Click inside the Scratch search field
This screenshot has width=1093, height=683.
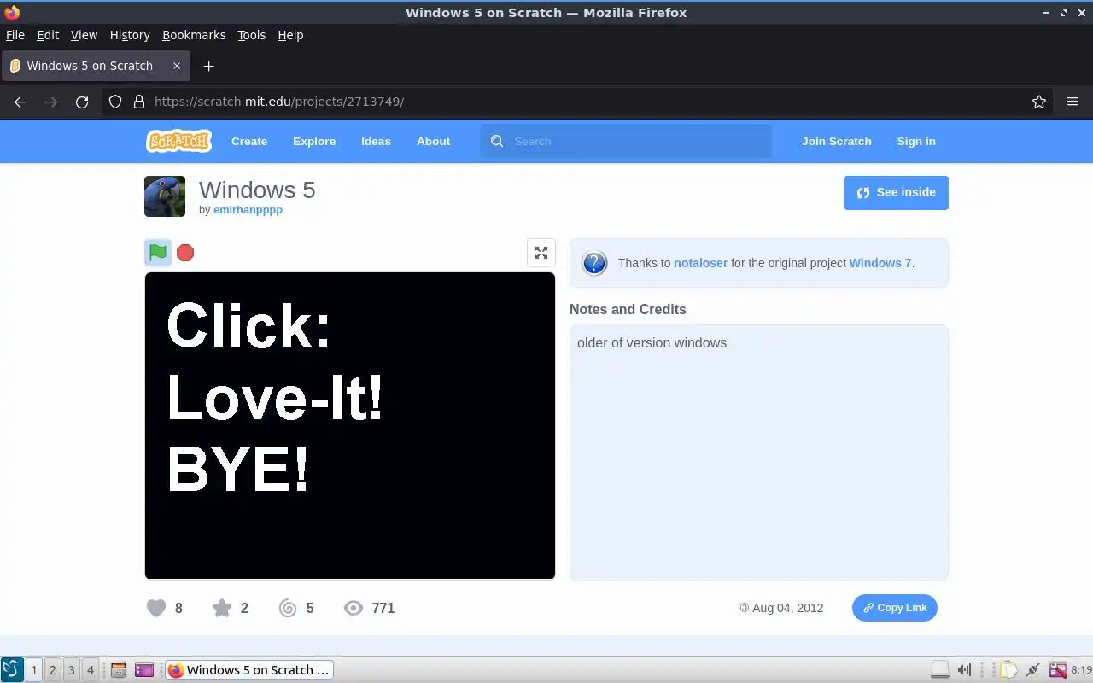coord(626,142)
